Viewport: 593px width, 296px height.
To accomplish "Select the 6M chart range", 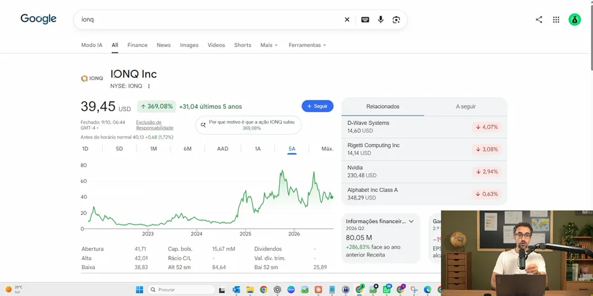I will [x=188, y=149].
